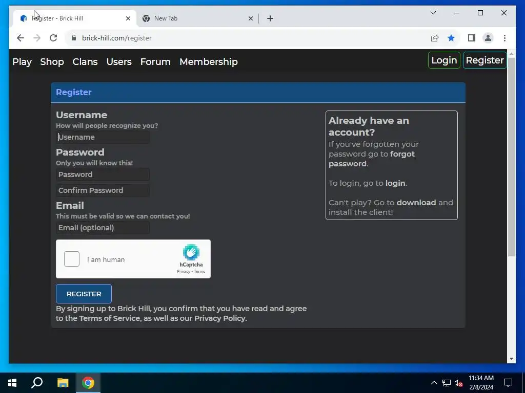Go back with the browser back arrow
This screenshot has width=525, height=393.
[21, 38]
